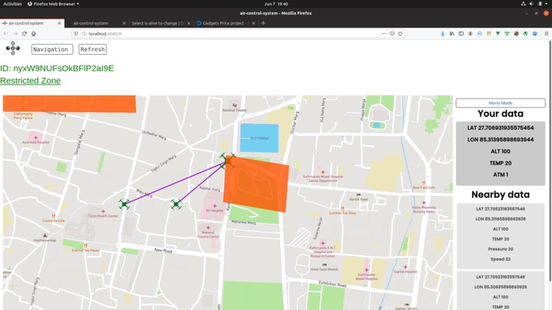This screenshot has height=310, width=552.
Task: Click LON 85.31165898693936 in Nearby data
Action: [500, 219]
